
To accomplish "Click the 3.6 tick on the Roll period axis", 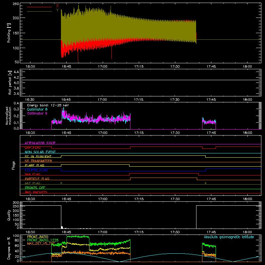I will click(16, 93).
